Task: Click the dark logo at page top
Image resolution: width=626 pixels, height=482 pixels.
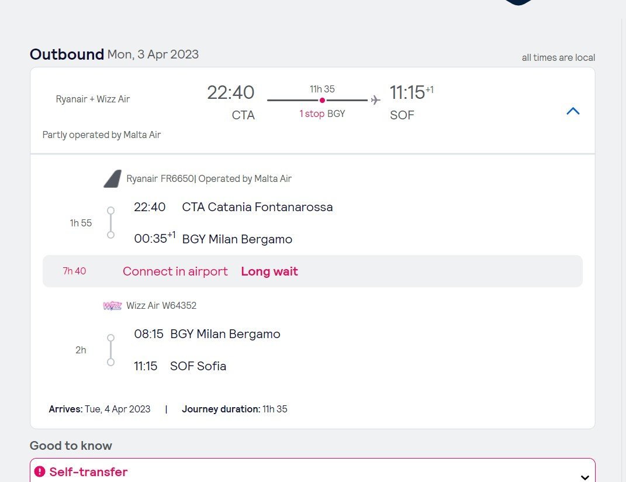Action: click(x=518, y=2)
